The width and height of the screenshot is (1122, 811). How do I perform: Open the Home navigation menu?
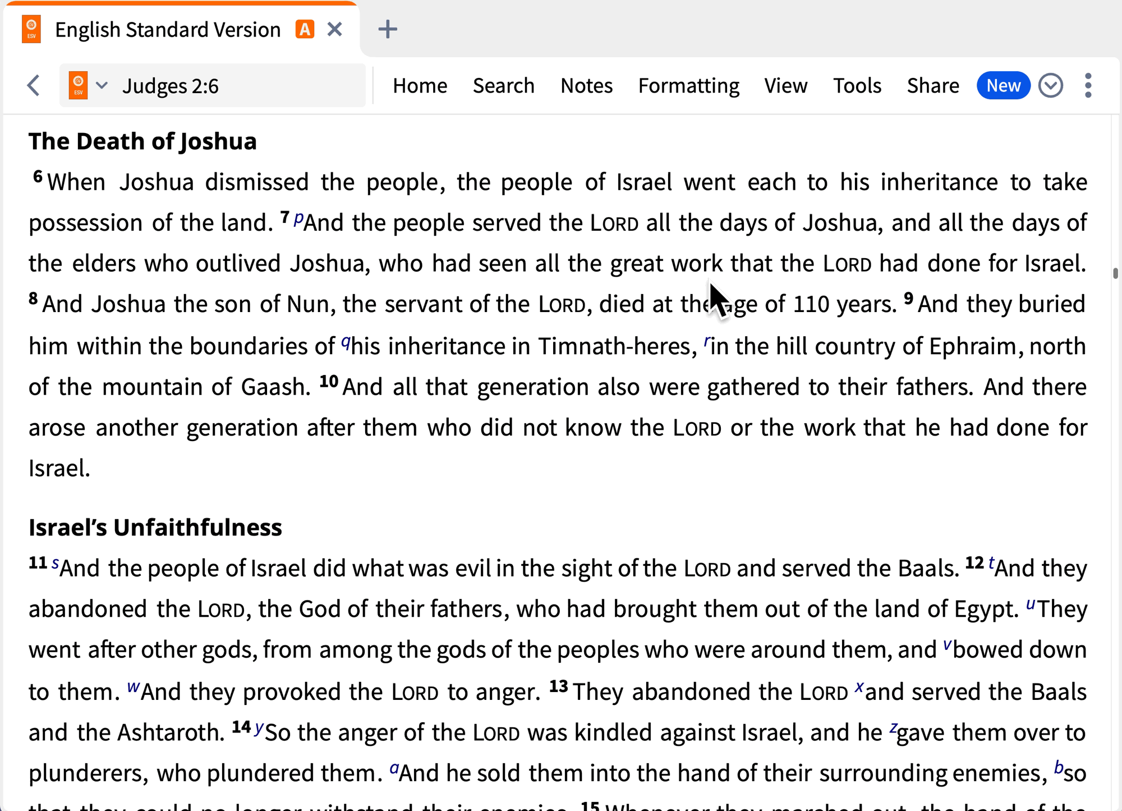pyautogui.click(x=420, y=85)
